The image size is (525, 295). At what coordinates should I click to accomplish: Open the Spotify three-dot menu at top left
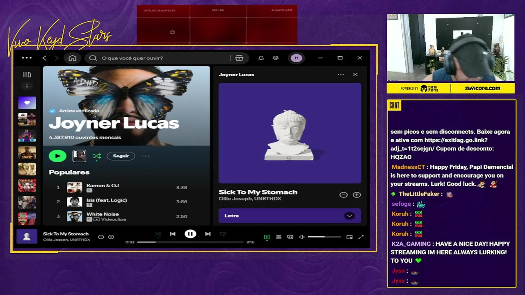point(27,58)
